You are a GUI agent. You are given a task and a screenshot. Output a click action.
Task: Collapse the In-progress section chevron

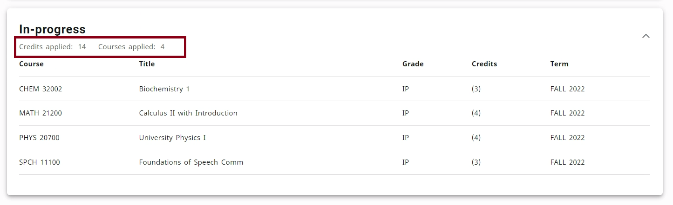tap(646, 36)
